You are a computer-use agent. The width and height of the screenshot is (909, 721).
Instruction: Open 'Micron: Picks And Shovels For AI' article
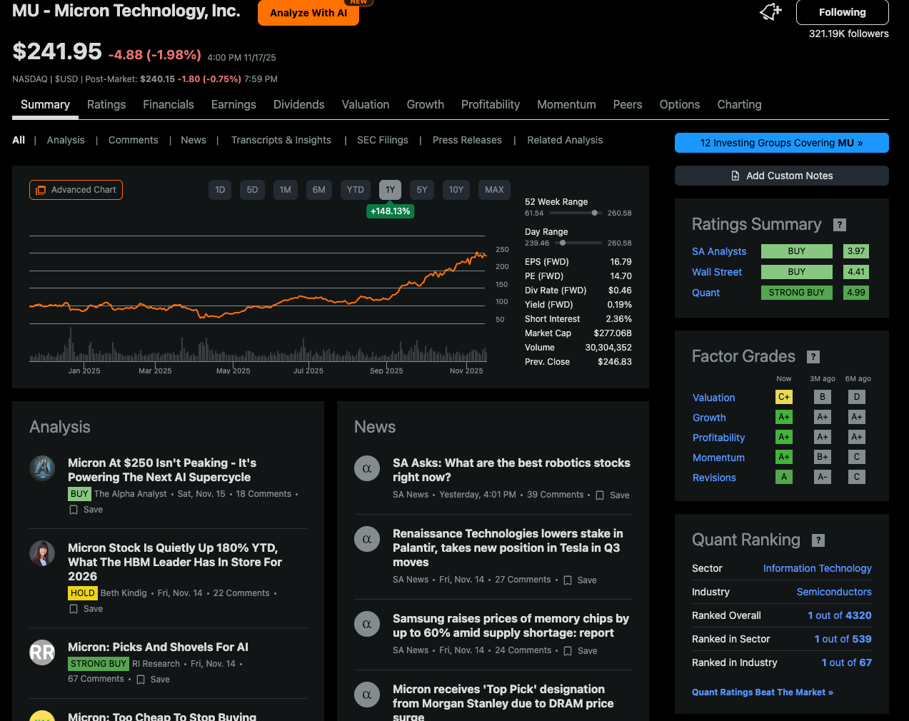[x=158, y=647]
